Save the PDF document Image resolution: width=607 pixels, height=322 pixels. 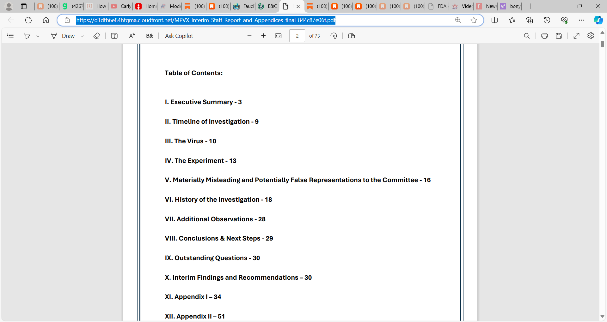(x=559, y=36)
